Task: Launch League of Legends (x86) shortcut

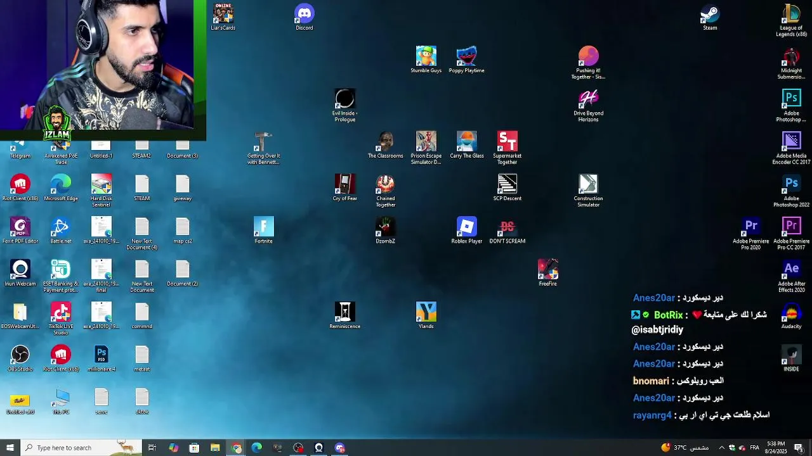Action: tap(791, 20)
